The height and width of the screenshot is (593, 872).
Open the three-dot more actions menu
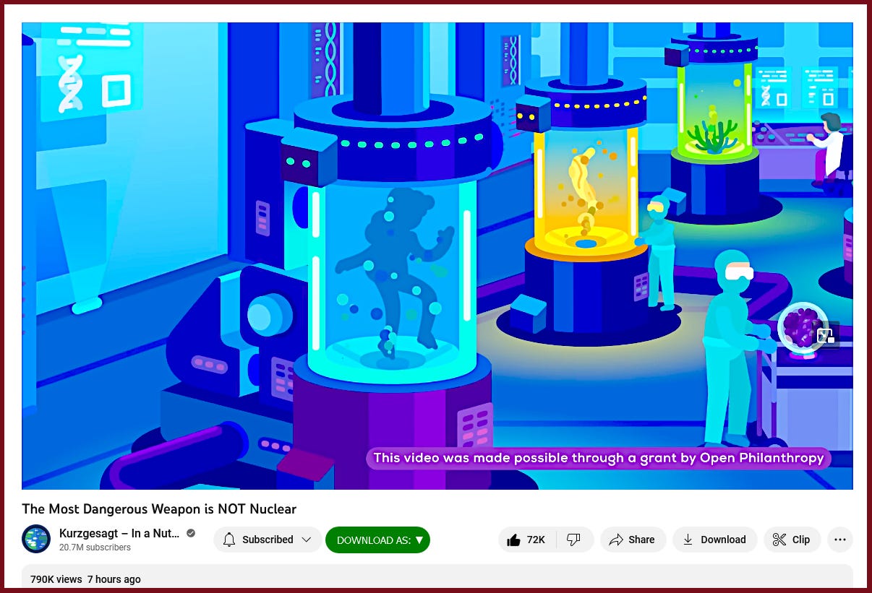pyautogui.click(x=840, y=540)
